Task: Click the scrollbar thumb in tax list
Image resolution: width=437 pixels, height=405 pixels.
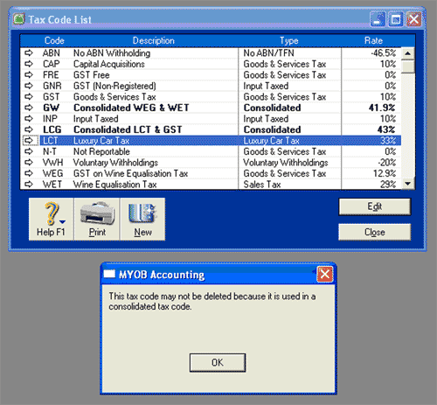Action: (408, 66)
